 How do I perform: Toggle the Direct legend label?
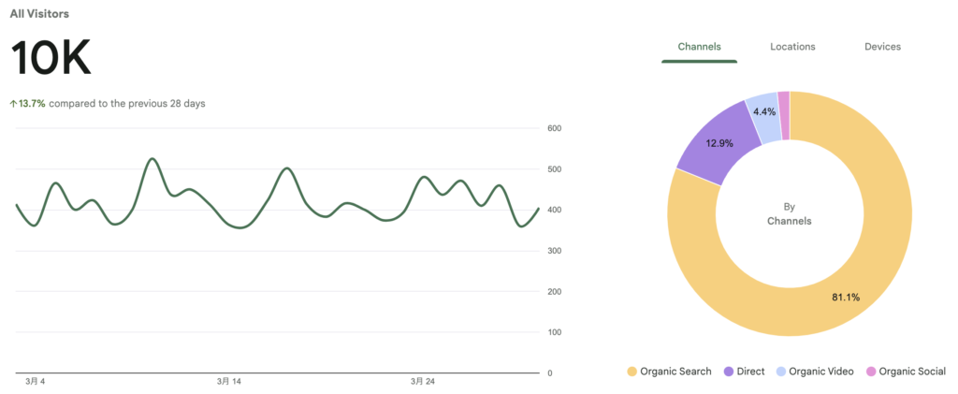click(x=750, y=372)
